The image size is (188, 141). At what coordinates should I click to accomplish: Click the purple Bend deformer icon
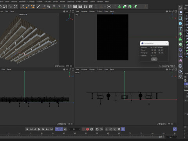[x=180, y=50]
